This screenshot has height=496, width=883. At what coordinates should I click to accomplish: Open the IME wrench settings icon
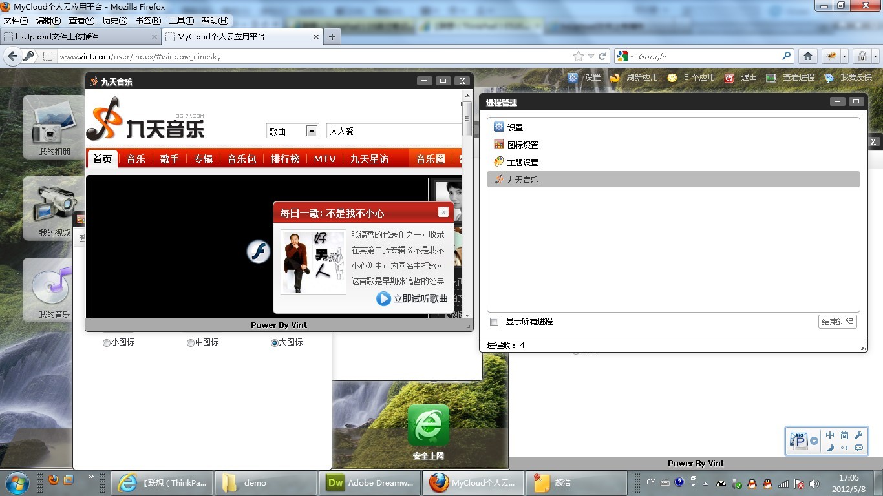pyautogui.click(x=858, y=435)
